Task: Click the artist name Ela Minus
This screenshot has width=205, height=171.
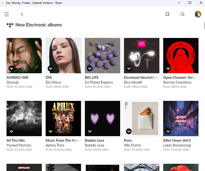Action: point(53,82)
